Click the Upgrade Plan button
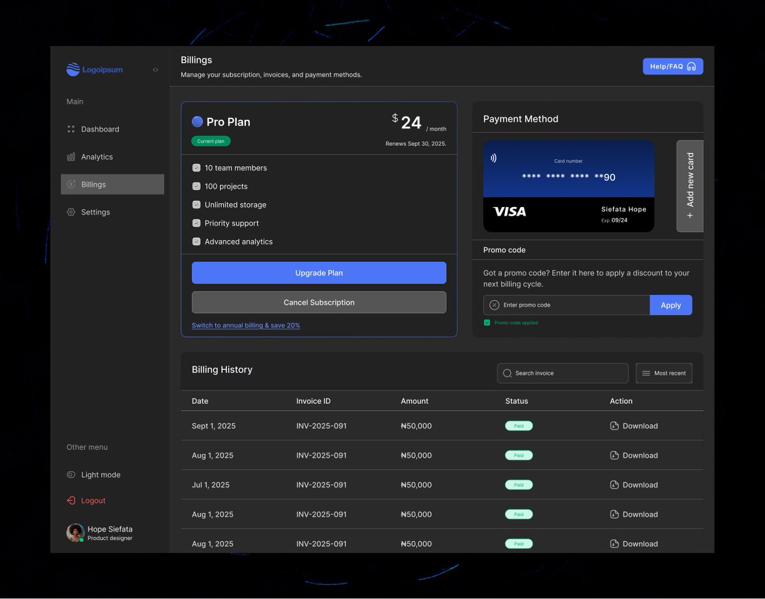 coord(319,272)
